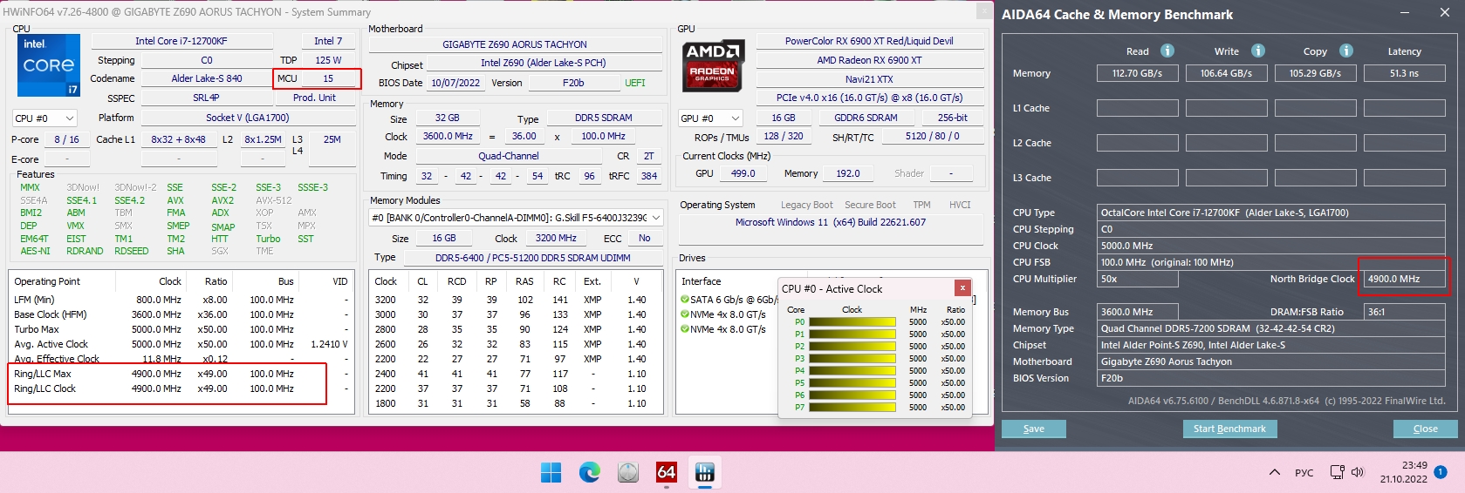Screen dimensions: 1465x493
Task: Minimize the AIDA64 benchmark window
Action: (1405, 13)
